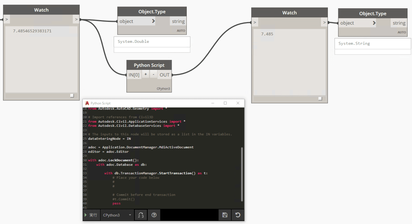Click 'Python Script' window title text
Image resolution: width=412 pixels, height=224 pixels.
coord(101,103)
